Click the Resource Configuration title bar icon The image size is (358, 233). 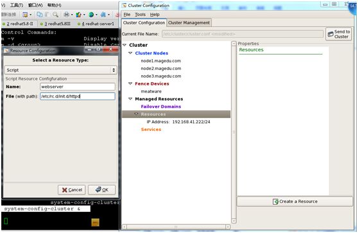point(6,51)
